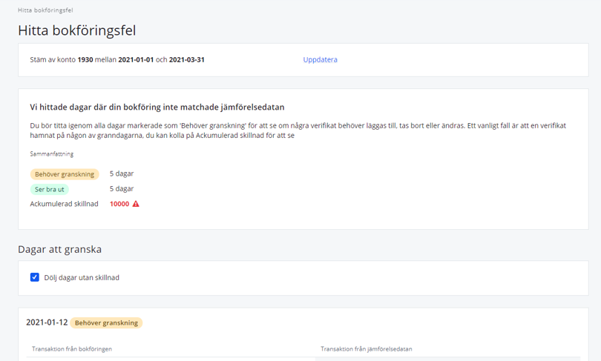Image resolution: width=601 pixels, height=361 pixels.
Task: Click Behöver granskning badge beside 2021-01-12
Action: click(x=106, y=322)
